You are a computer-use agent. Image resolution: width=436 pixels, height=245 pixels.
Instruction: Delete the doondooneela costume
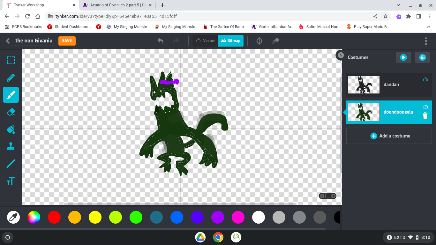click(x=425, y=115)
